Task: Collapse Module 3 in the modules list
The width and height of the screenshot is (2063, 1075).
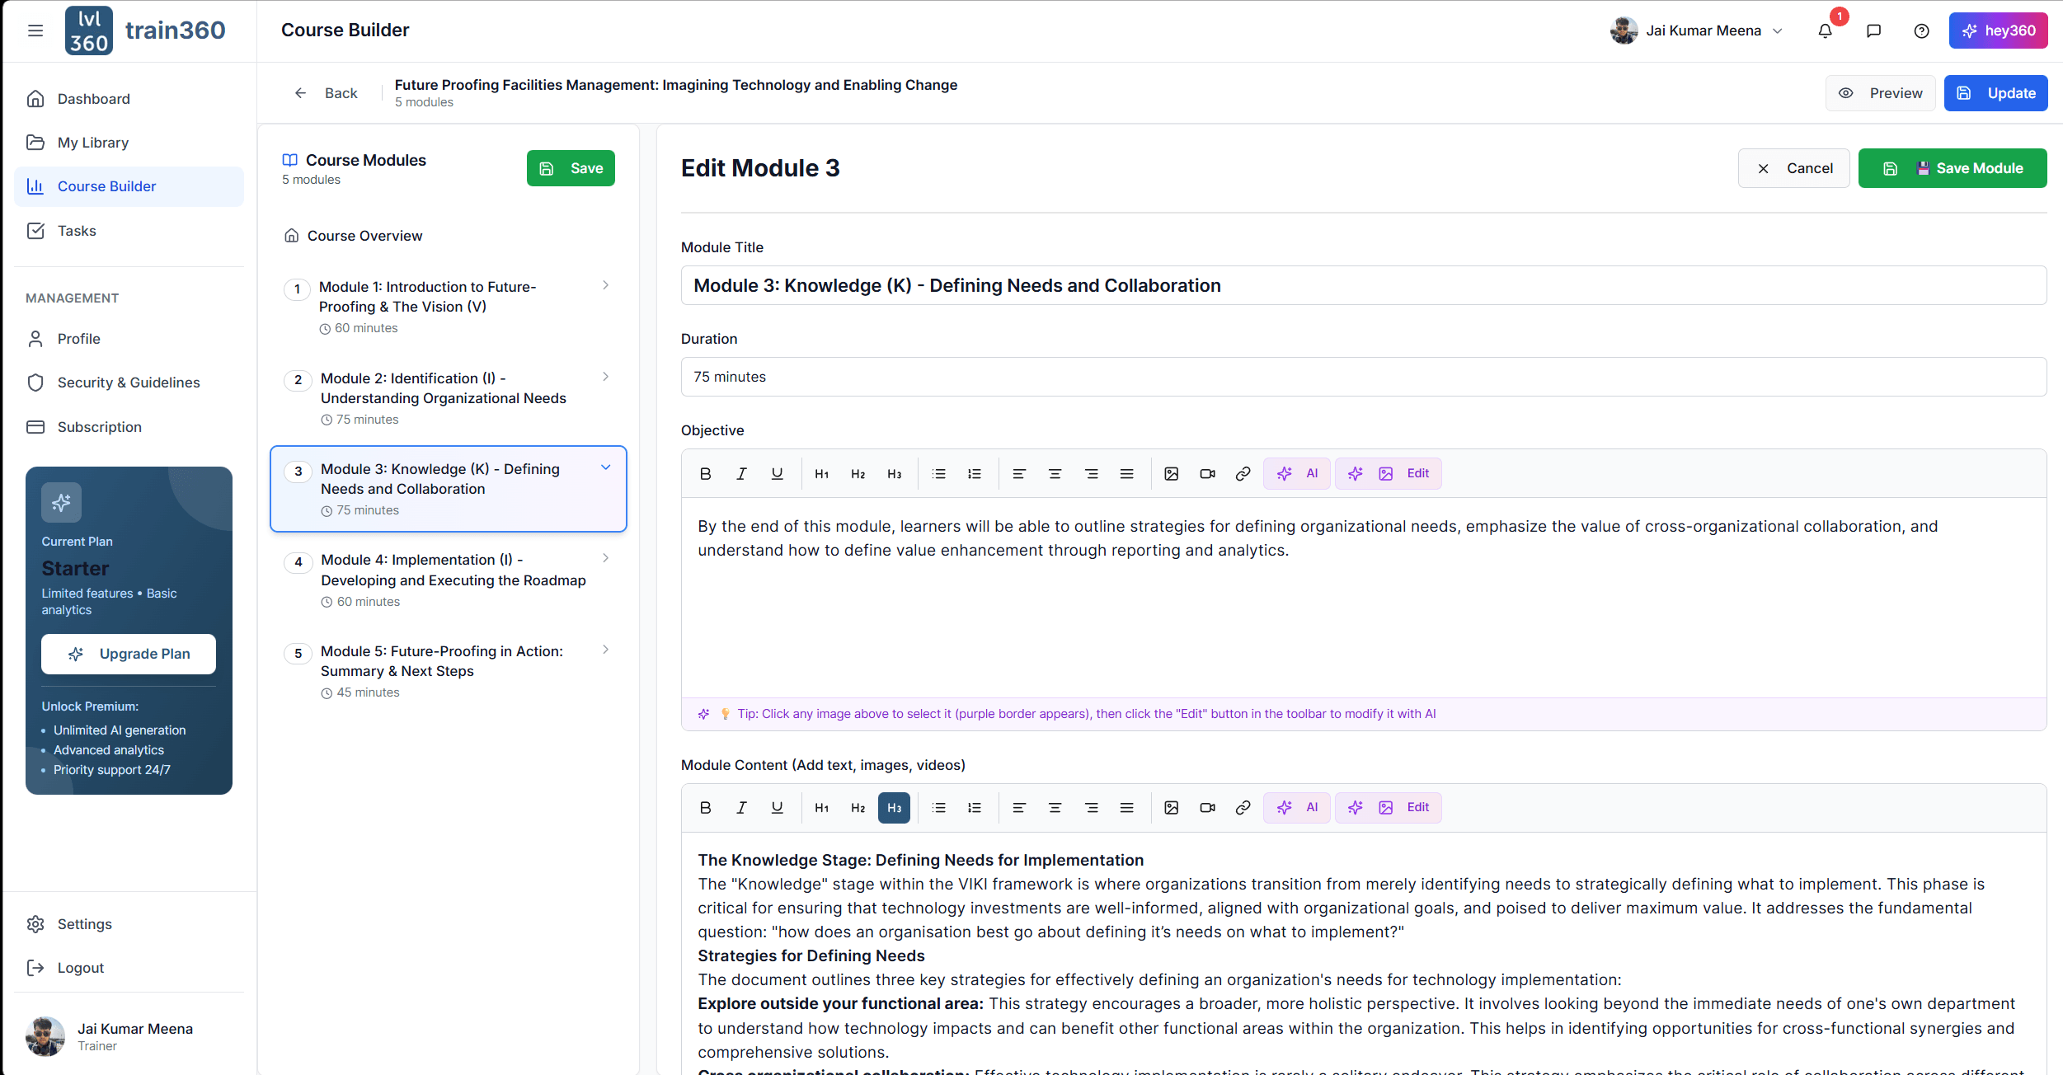Action: click(606, 467)
